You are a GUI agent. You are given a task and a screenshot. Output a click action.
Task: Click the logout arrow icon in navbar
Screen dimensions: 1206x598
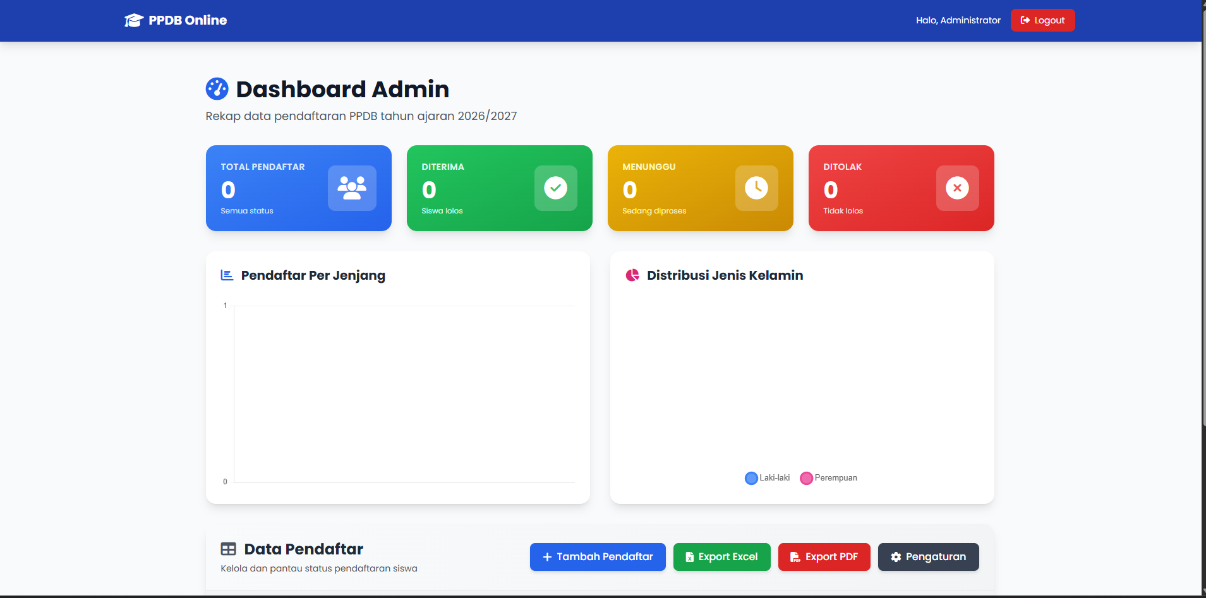(x=1025, y=20)
